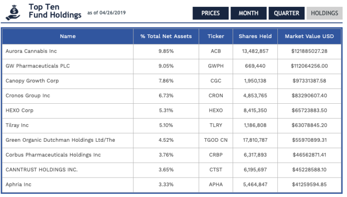This screenshot has width=347, height=197.
Task: Click the CGC ticker cell
Action: pos(216,81)
